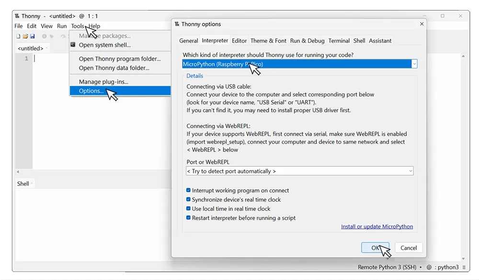
Task: Select Manage plug-ins from Tools menu
Action: click(x=103, y=82)
